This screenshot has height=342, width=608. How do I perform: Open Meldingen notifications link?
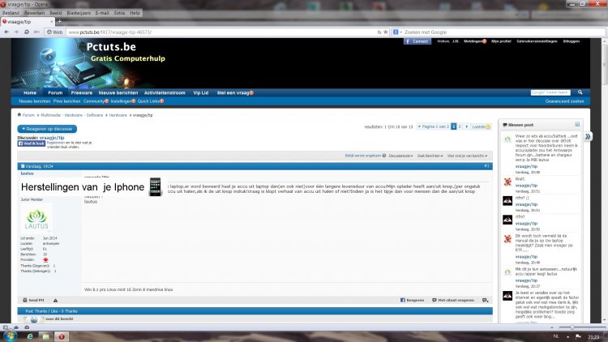(475, 41)
